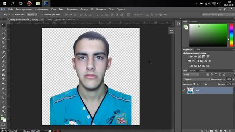Open the Заливка fill slider arrow

point(234,84)
